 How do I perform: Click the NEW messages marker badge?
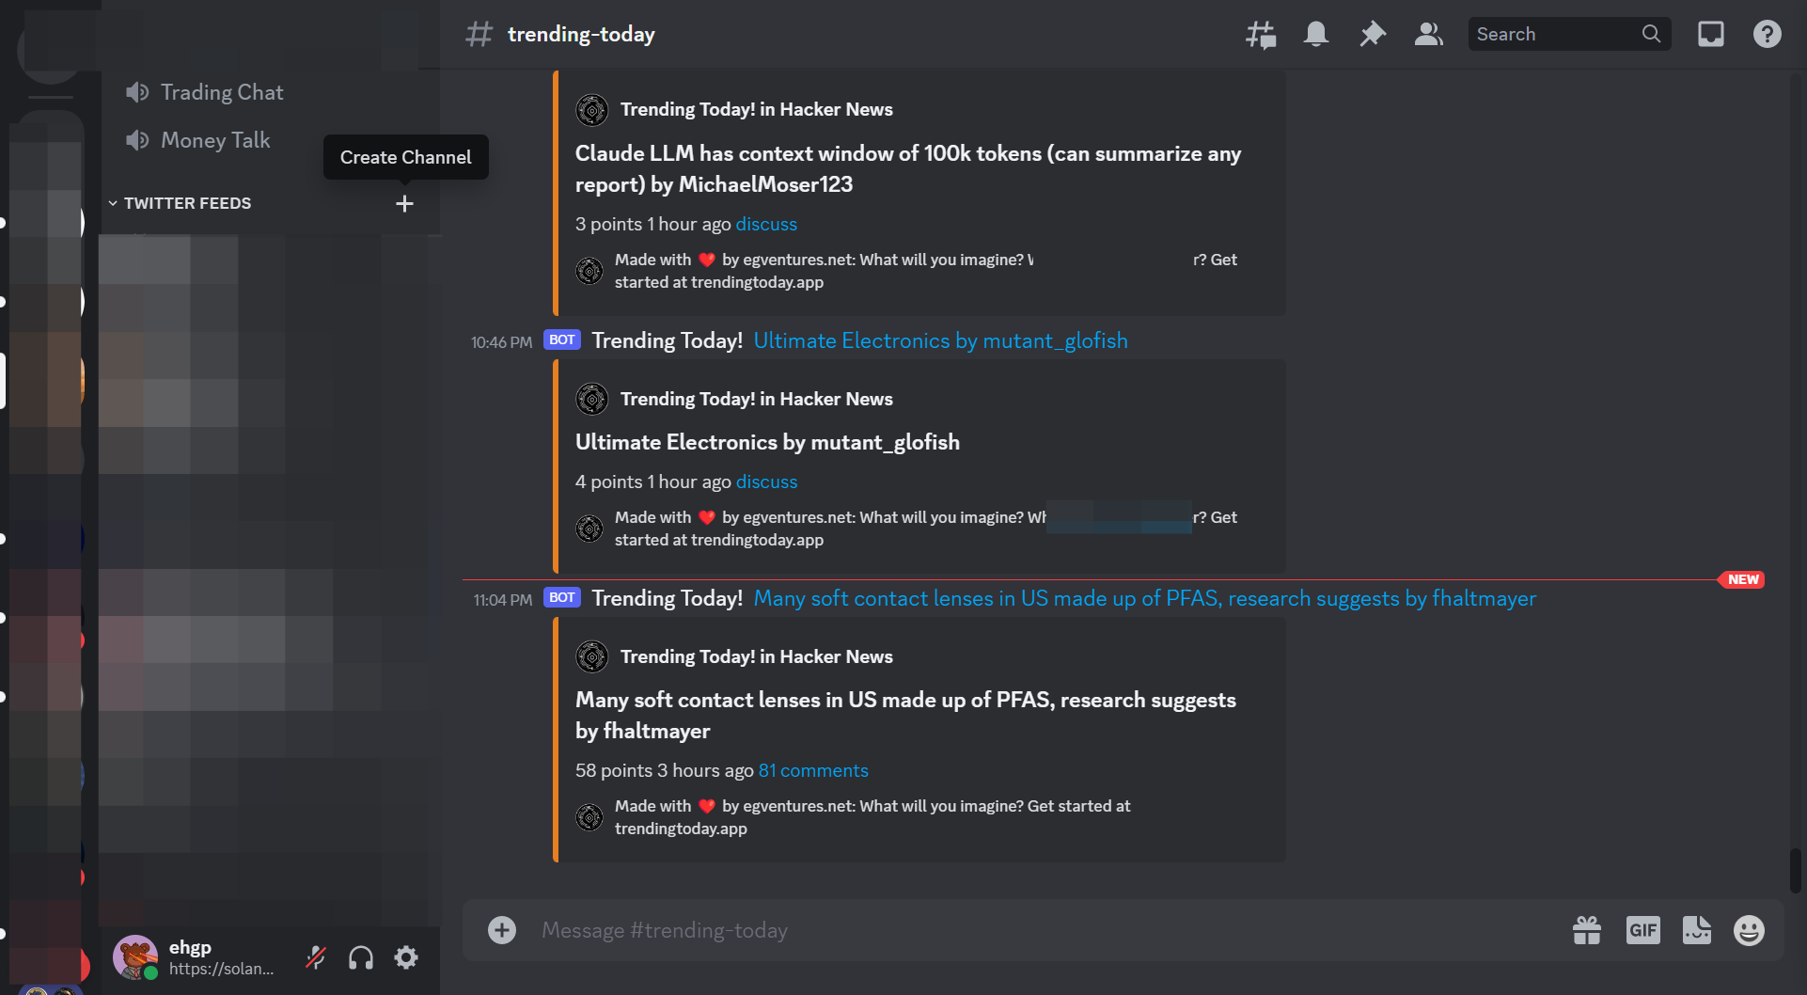point(1742,579)
